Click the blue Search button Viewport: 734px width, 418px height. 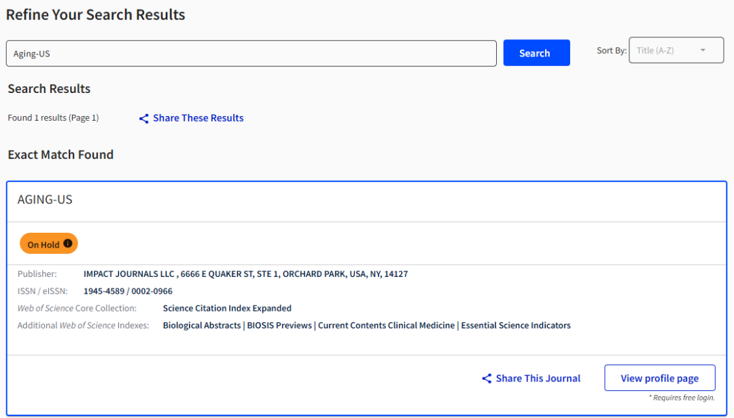(536, 53)
